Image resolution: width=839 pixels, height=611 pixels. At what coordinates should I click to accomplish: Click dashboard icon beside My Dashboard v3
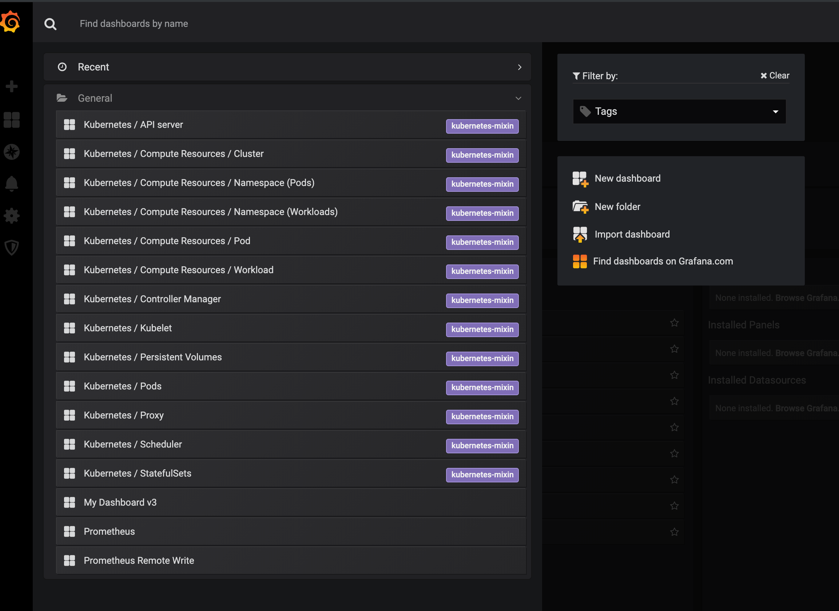coord(69,502)
